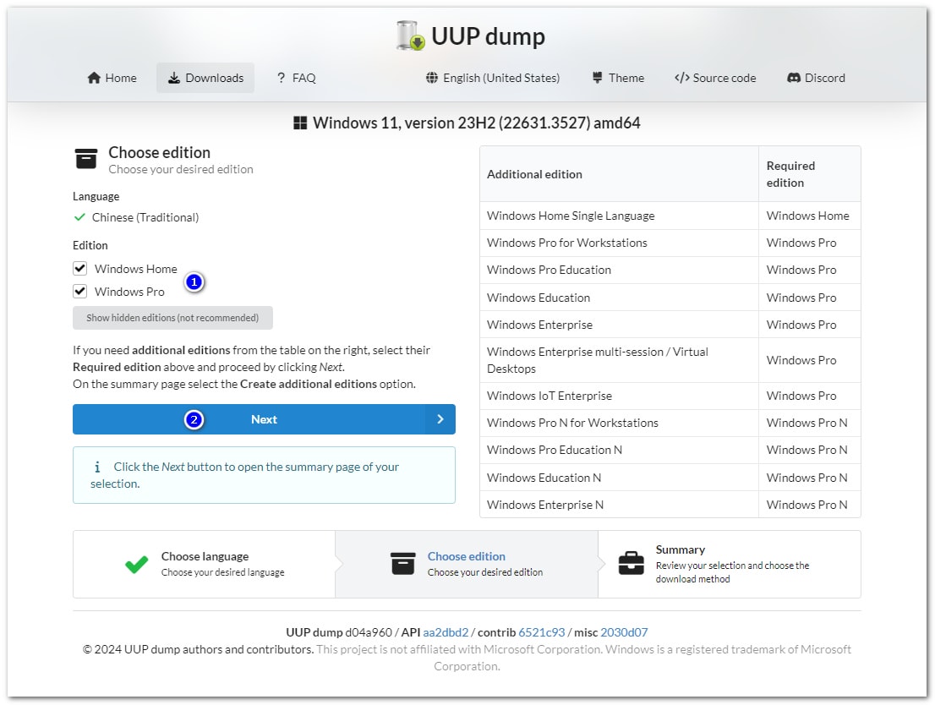Screen dimensions: 935x705
Task: Click the Windows 11, version 23H2 title
Action: pos(477,123)
